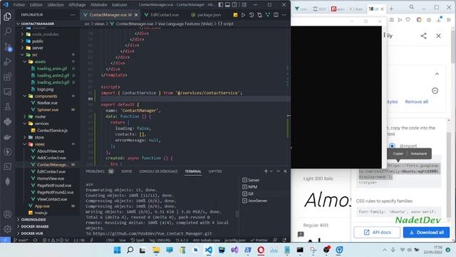The width and height of the screenshot is (456, 257).
Task: Open a new browser tab with plus
Action: [x=391, y=9]
